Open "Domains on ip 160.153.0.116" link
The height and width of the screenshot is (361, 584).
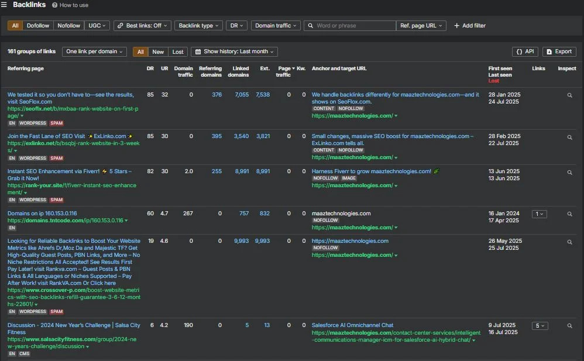pyautogui.click(x=42, y=214)
